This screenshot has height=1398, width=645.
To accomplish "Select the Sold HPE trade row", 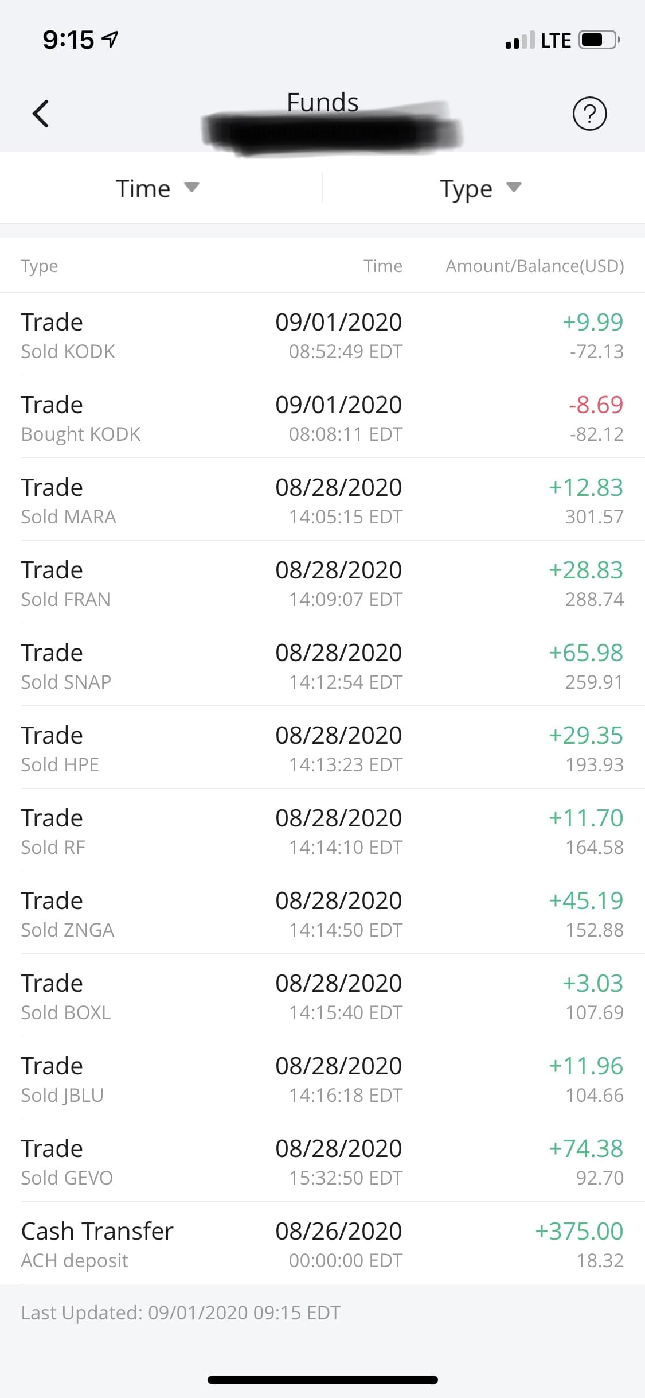I will tap(322, 748).
